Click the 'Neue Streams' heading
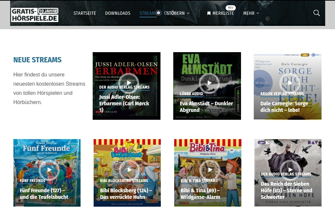 click(x=37, y=60)
